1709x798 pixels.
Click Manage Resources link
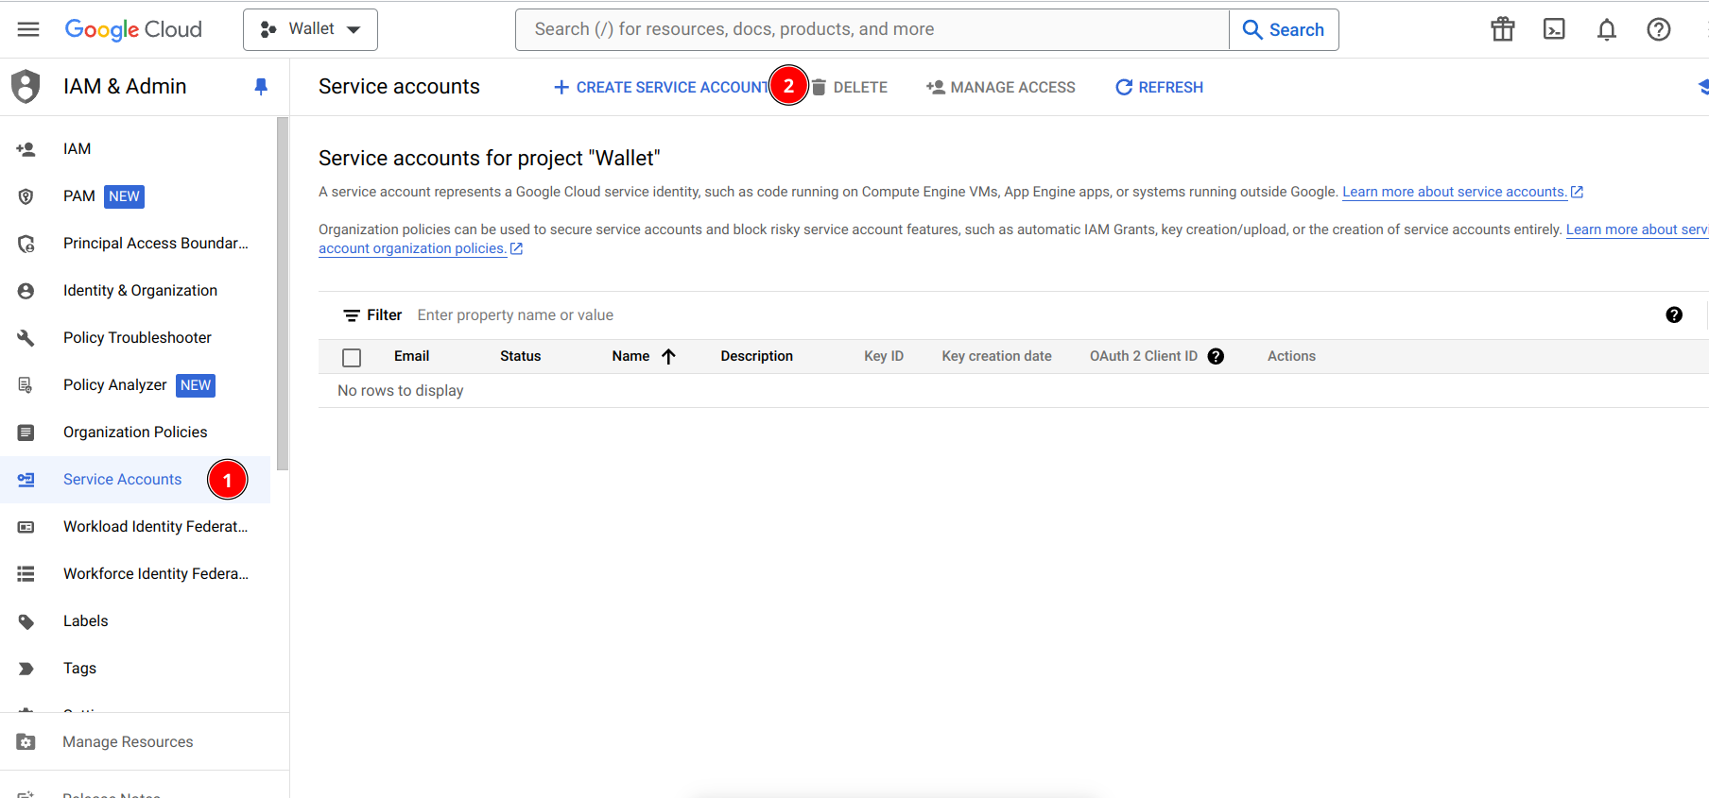point(128,741)
